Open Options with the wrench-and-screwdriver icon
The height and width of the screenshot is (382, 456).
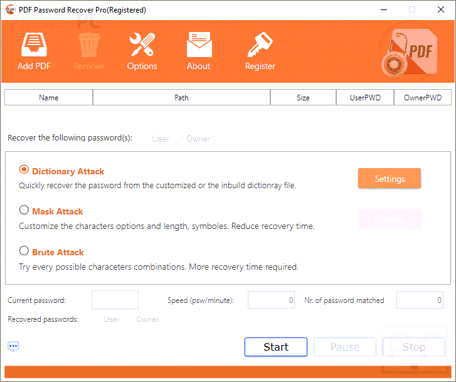(142, 45)
